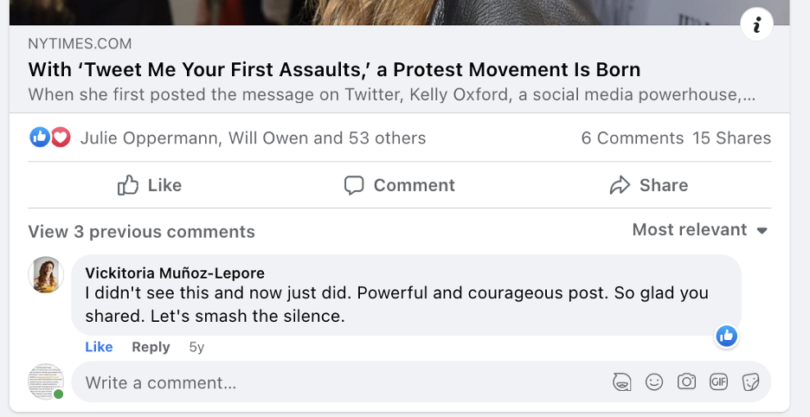Click into the Write a comment field
Viewport: 810px width, 417px height.
click(x=337, y=382)
